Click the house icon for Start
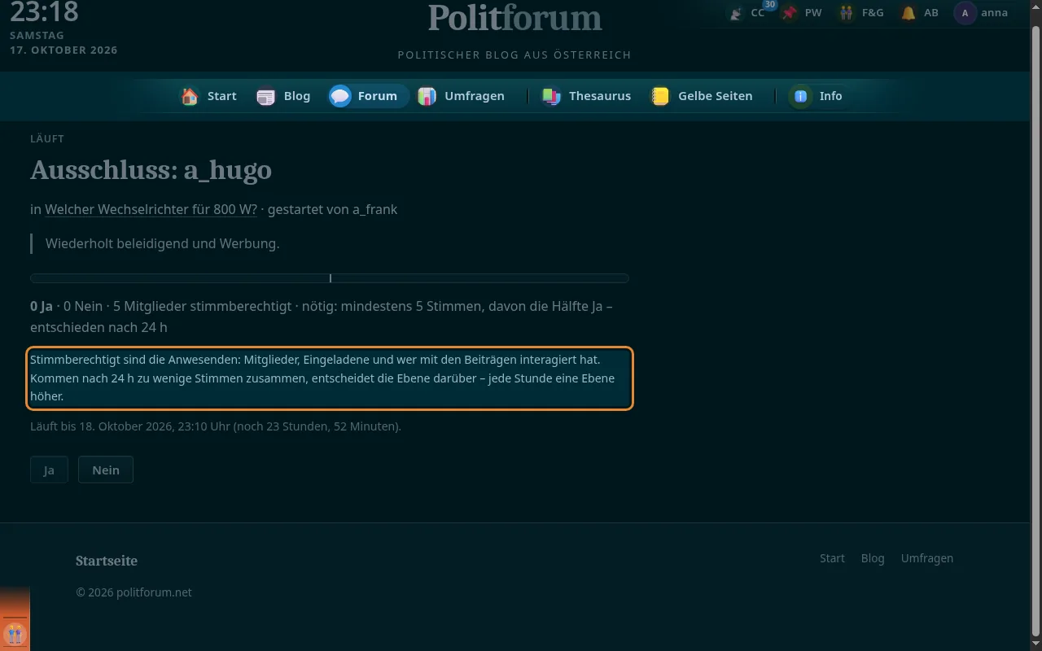This screenshot has width=1042, height=651. point(190,96)
